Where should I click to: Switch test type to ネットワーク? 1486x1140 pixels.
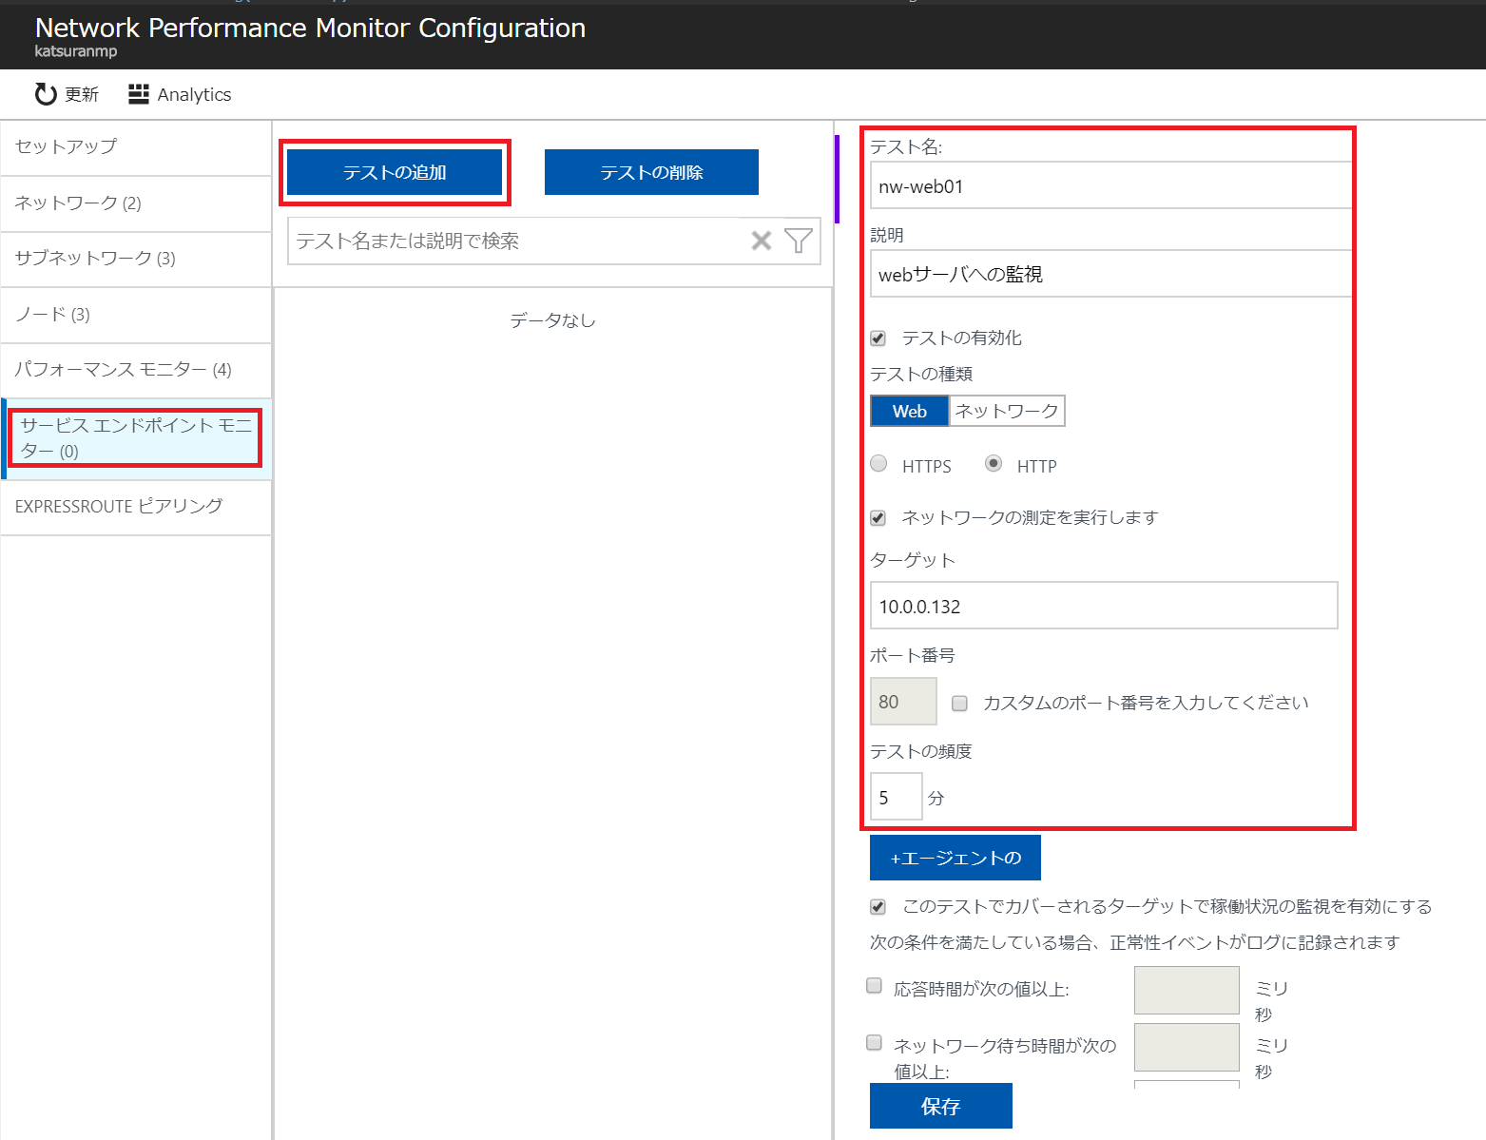(x=1007, y=410)
